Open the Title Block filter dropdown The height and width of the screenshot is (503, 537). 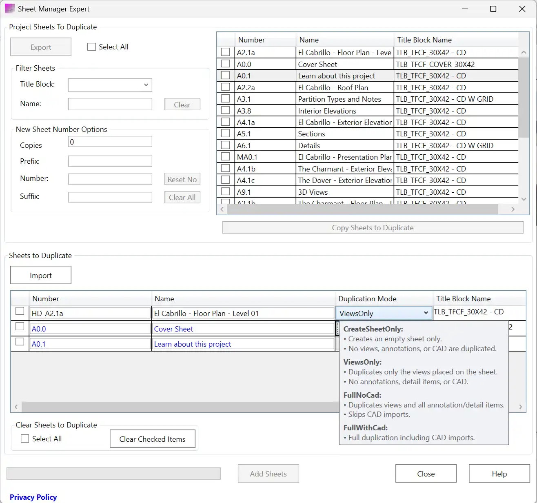click(110, 85)
